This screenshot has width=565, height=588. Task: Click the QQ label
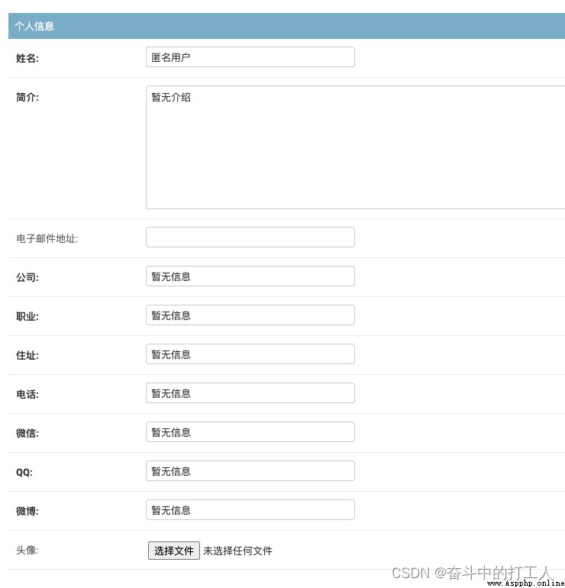24,473
